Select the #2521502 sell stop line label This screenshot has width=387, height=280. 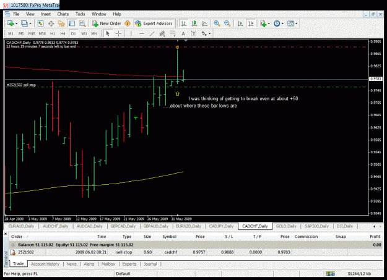tap(21, 85)
